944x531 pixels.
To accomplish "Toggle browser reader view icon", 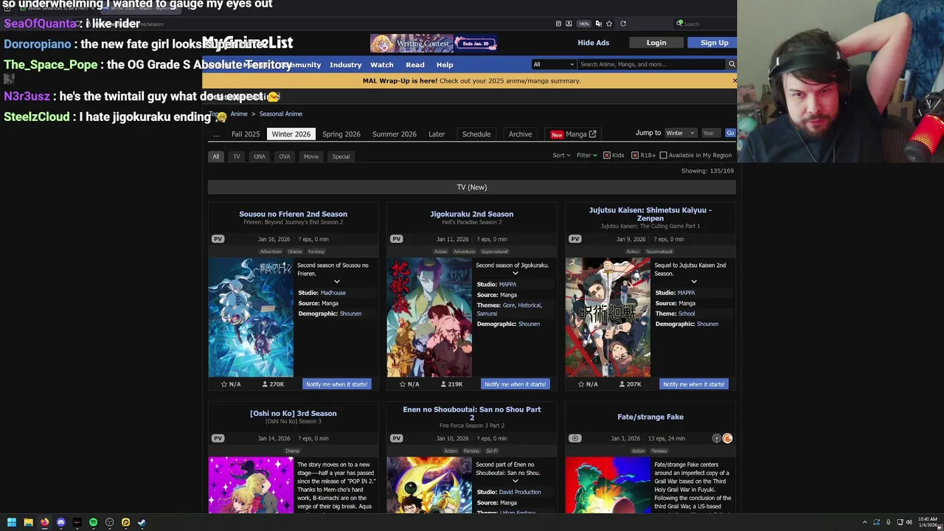I will [558, 24].
